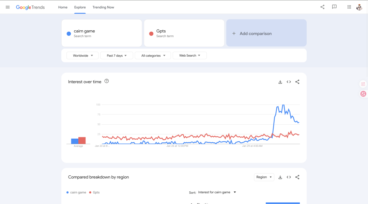The height and width of the screenshot is (204, 368).
Task: Open the Worldwide location dropdown
Action: pos(82,56)
